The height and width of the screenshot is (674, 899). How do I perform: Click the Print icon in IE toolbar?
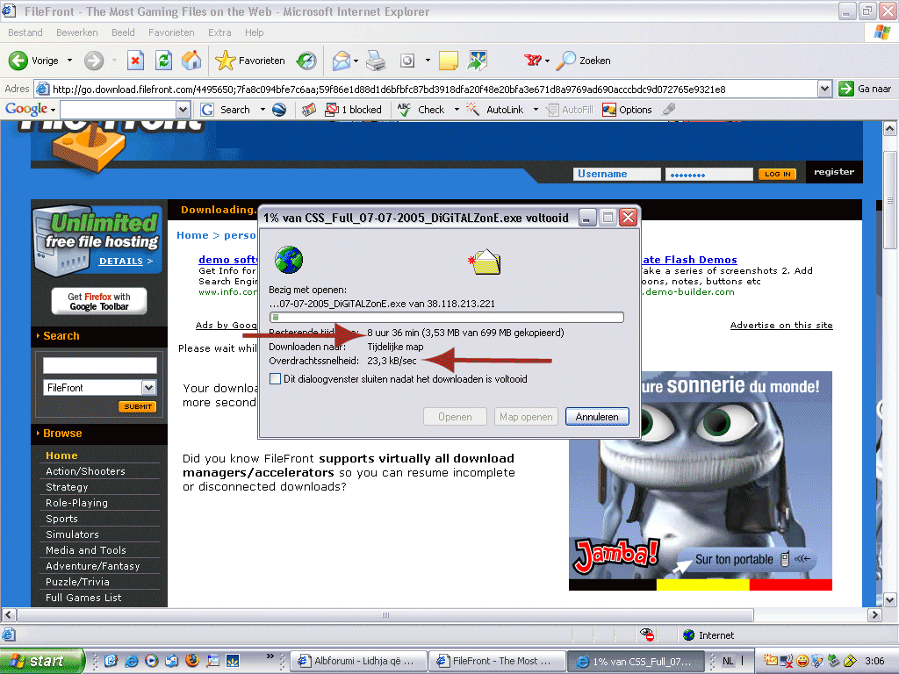point(376,61)
